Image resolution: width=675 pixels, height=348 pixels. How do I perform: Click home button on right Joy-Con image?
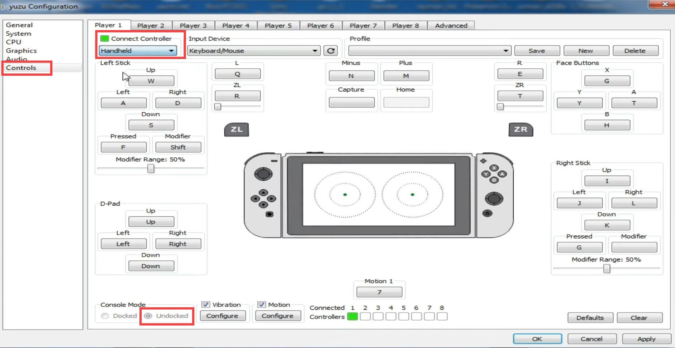click(487, 214)
